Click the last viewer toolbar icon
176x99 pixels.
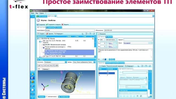57,65
